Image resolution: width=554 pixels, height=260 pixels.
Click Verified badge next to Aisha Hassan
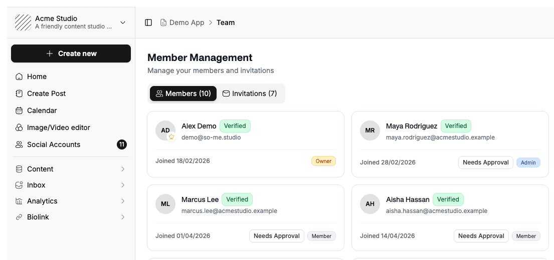point(448,199)
